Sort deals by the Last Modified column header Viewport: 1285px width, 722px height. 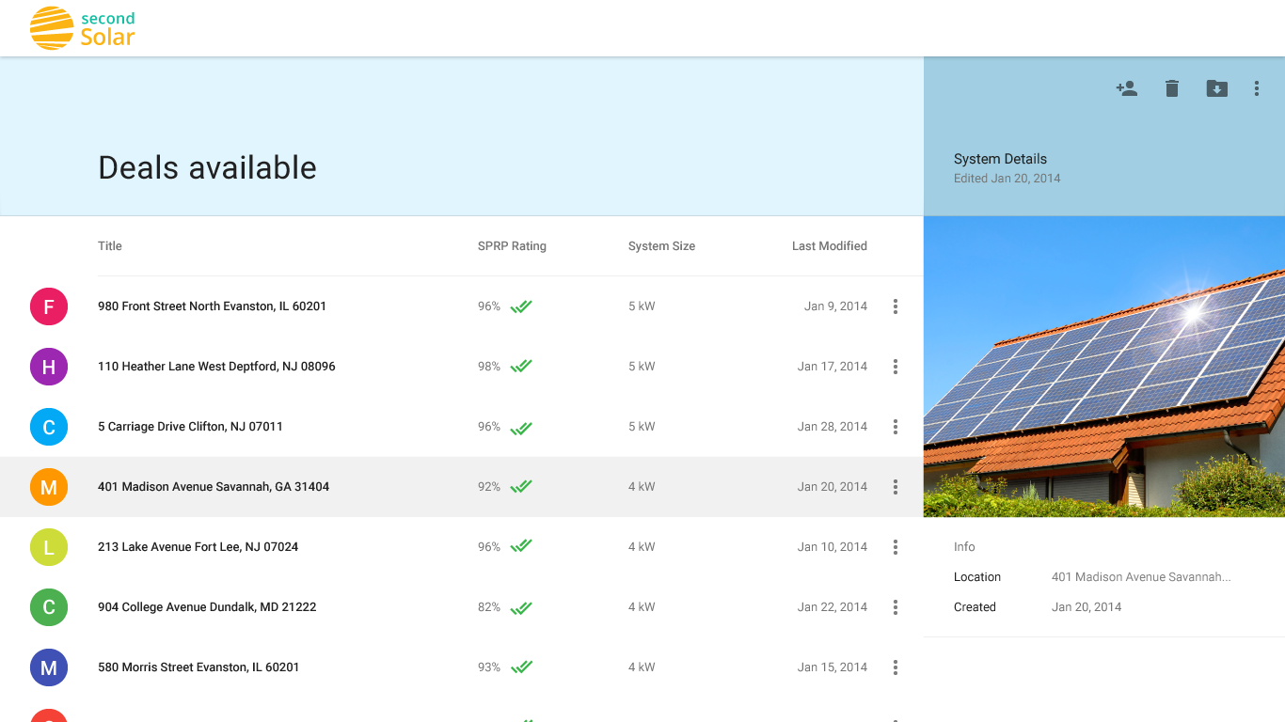click(x=829, y=245)
